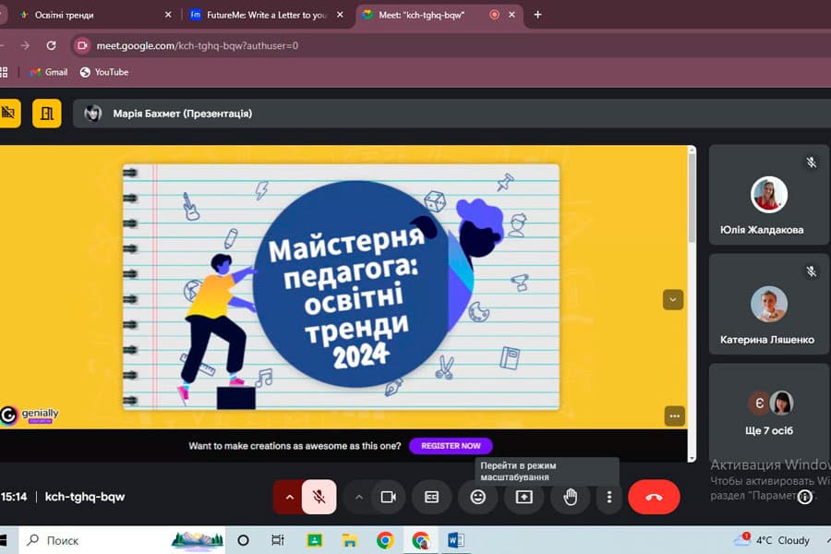Reload the page using the refresh icon
Screen dimensions: 831x554
pyautogui.click(x=51, y=44)
